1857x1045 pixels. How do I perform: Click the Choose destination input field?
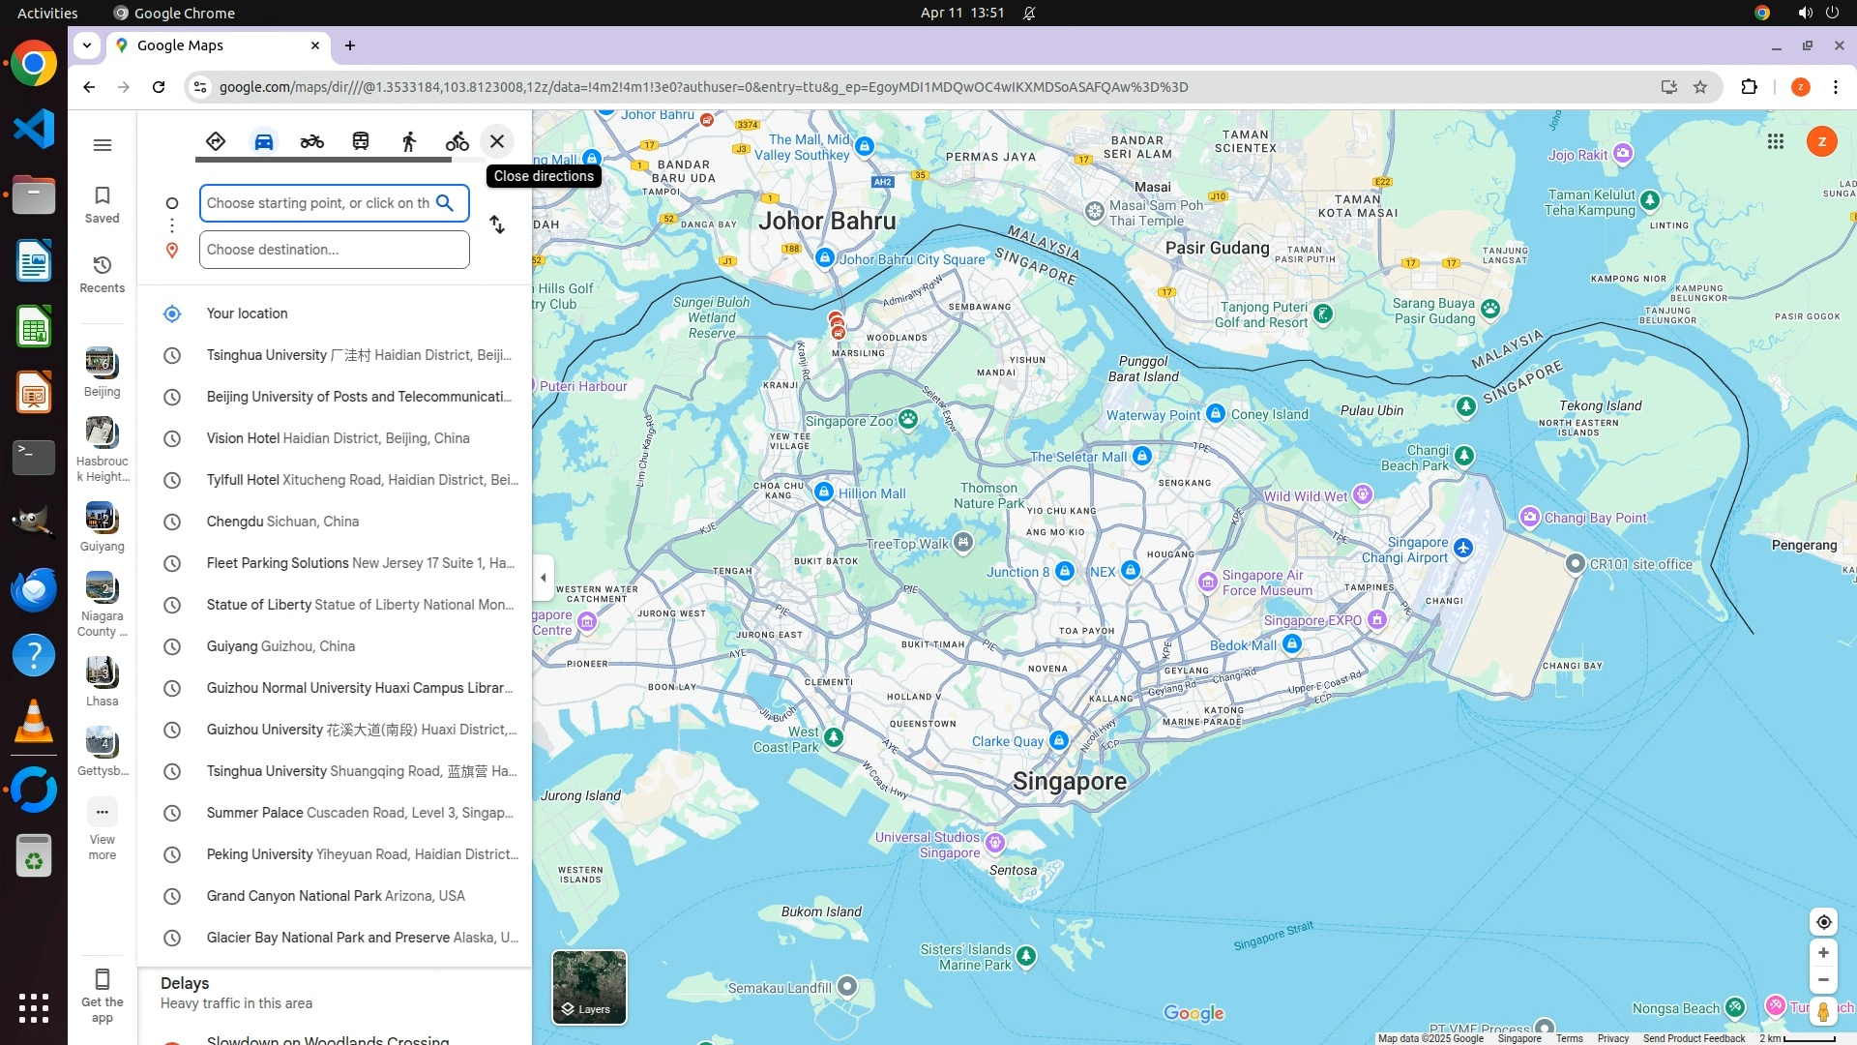[x=334, y=250]
